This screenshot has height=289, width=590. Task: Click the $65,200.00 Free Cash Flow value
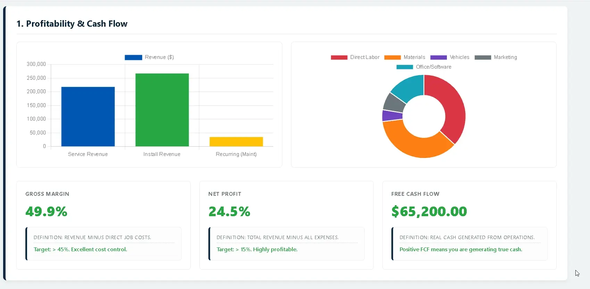pos(429,211)
